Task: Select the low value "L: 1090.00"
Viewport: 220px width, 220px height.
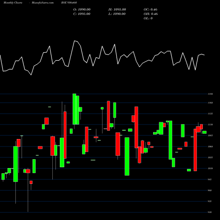Action: point(117,14)
